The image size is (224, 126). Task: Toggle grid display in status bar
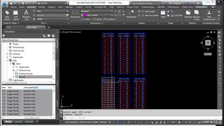(x=110, y=122)
